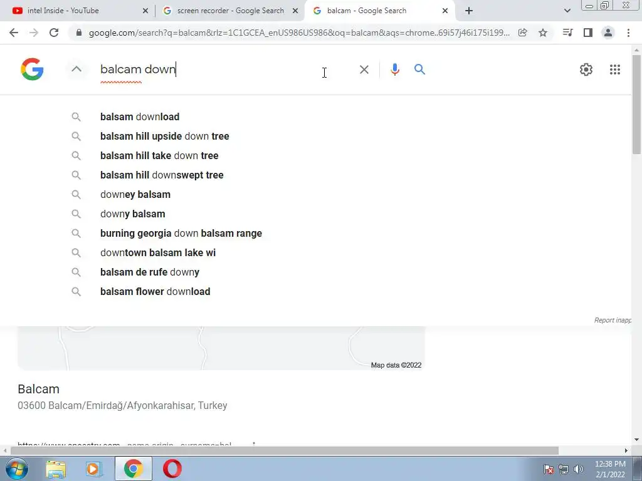Click the horizontal scrollbar right arrow
This screenshot has height=481, width=642.
click(x=626, y=450)
